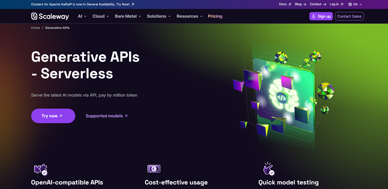388x189 pixels.
Task: Open the Kafka clusters announcement banner
Action: point(83,4)
